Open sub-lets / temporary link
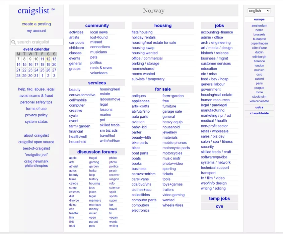This screenshot has height=234, width=283. click(148, 79)
